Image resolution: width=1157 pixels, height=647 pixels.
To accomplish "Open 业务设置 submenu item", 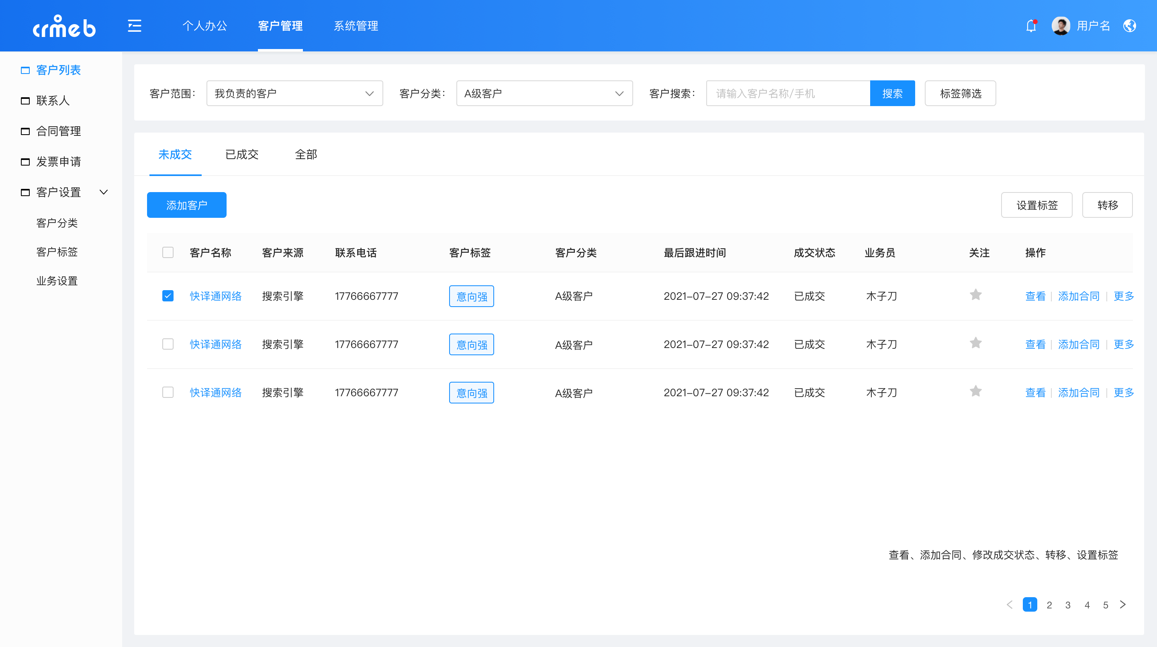I will (x=57, y=281).
